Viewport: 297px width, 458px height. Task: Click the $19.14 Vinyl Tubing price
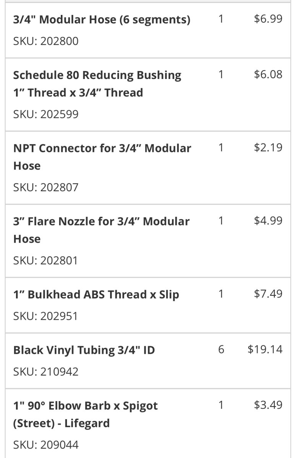[x=265, y=350]
